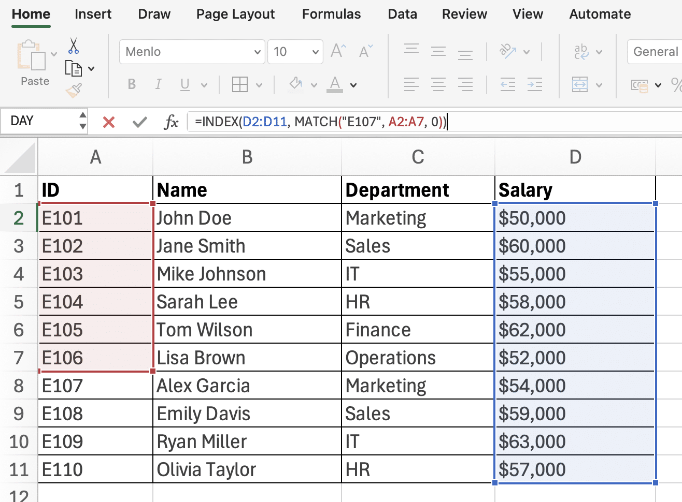Click the Insert Function fx icon
The height and width of the screenshot is (502, 682).
point(171,122)
